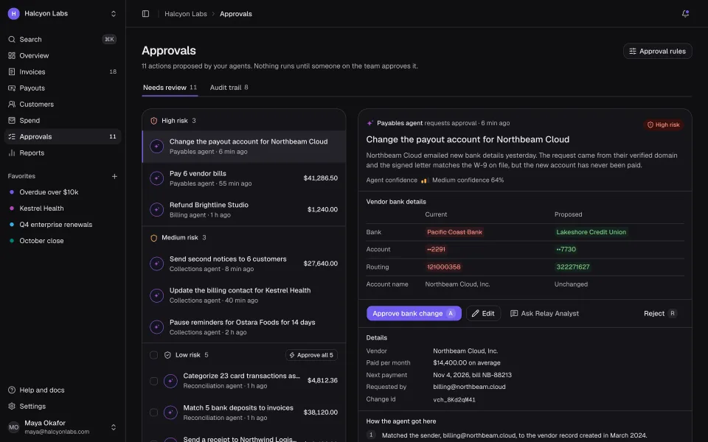Click the Invoices document icon
Screen dimensions: 708x442
click(x=12, y=71)
